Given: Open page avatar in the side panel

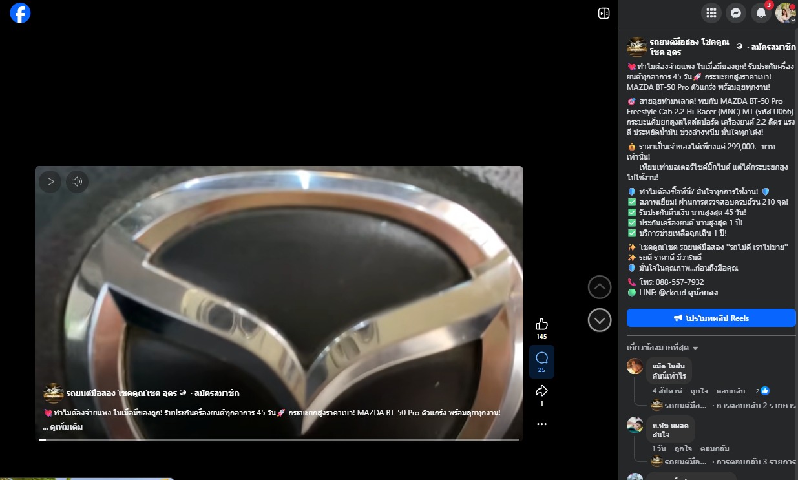Looking at the screenshot, I should (637, 47).
